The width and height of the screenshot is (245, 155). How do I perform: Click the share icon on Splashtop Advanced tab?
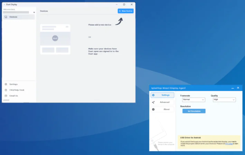click(153, 102)
